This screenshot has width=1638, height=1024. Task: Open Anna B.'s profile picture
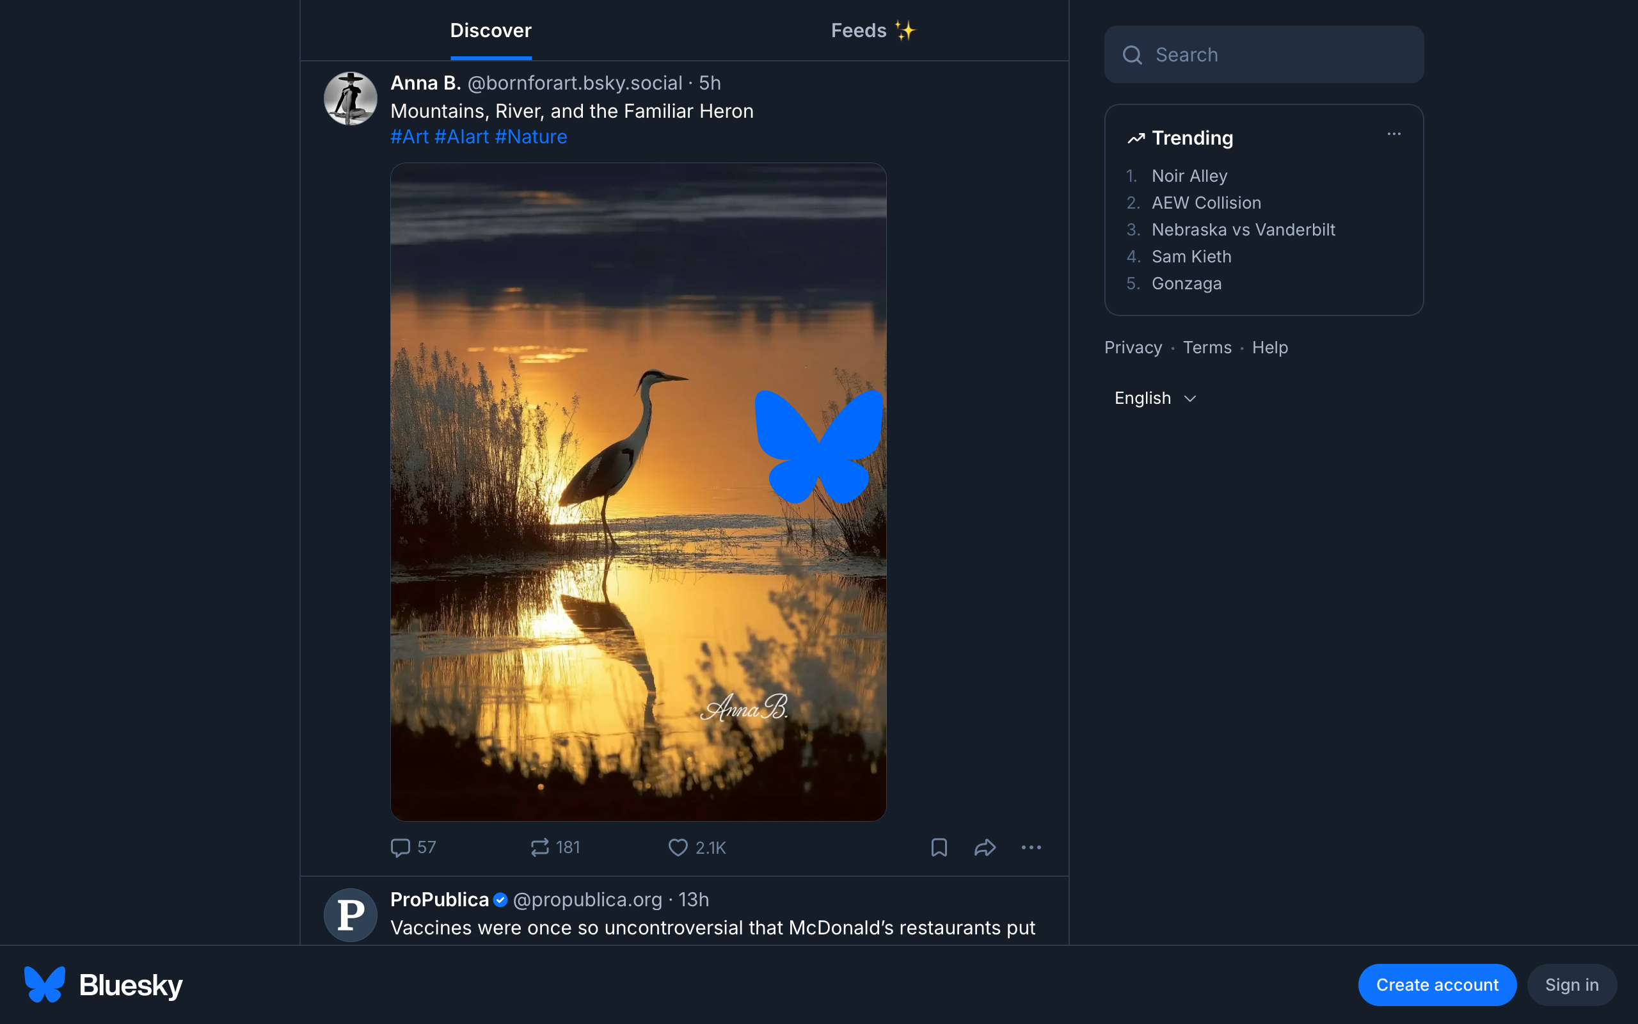pos(350,98)
